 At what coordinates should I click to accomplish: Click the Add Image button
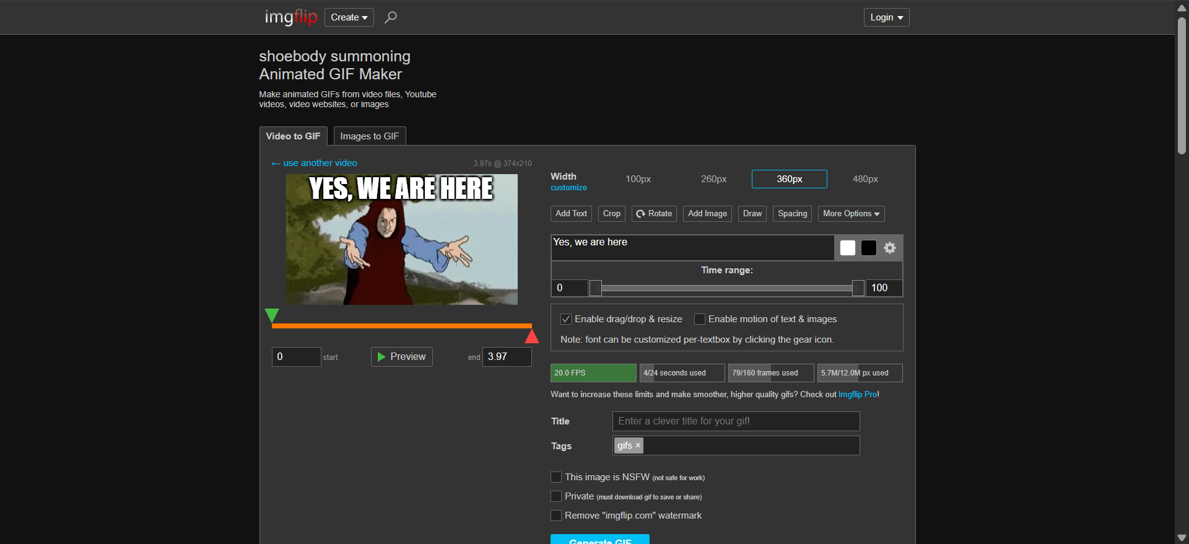(x=707, y=214)
